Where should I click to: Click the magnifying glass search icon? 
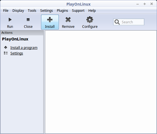pyautogui.click(x=117, y=22)
